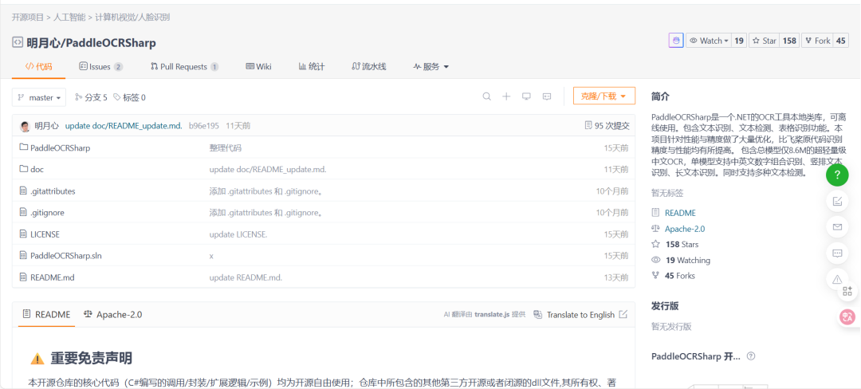861x389 pixels.
Task: Open the comment bubble icon in sidebar
Action: point(837,253)
